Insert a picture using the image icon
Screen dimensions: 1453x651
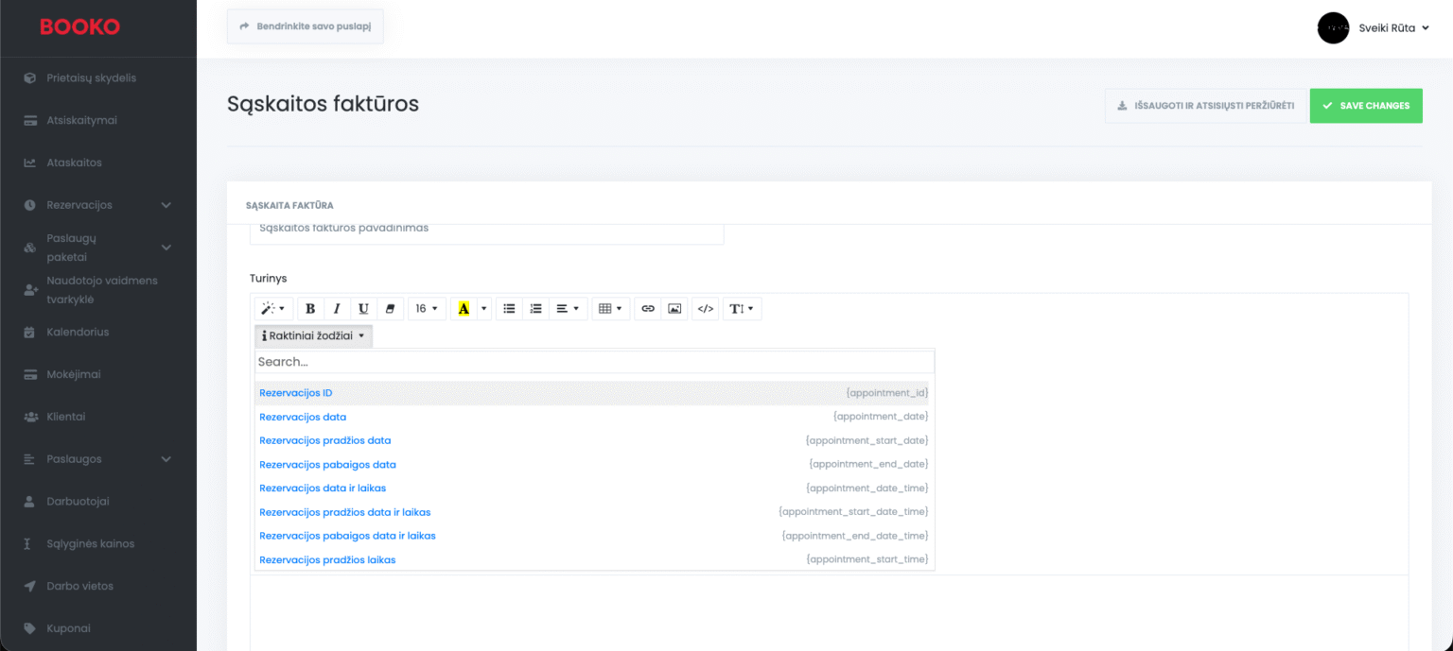coord(674,309)
